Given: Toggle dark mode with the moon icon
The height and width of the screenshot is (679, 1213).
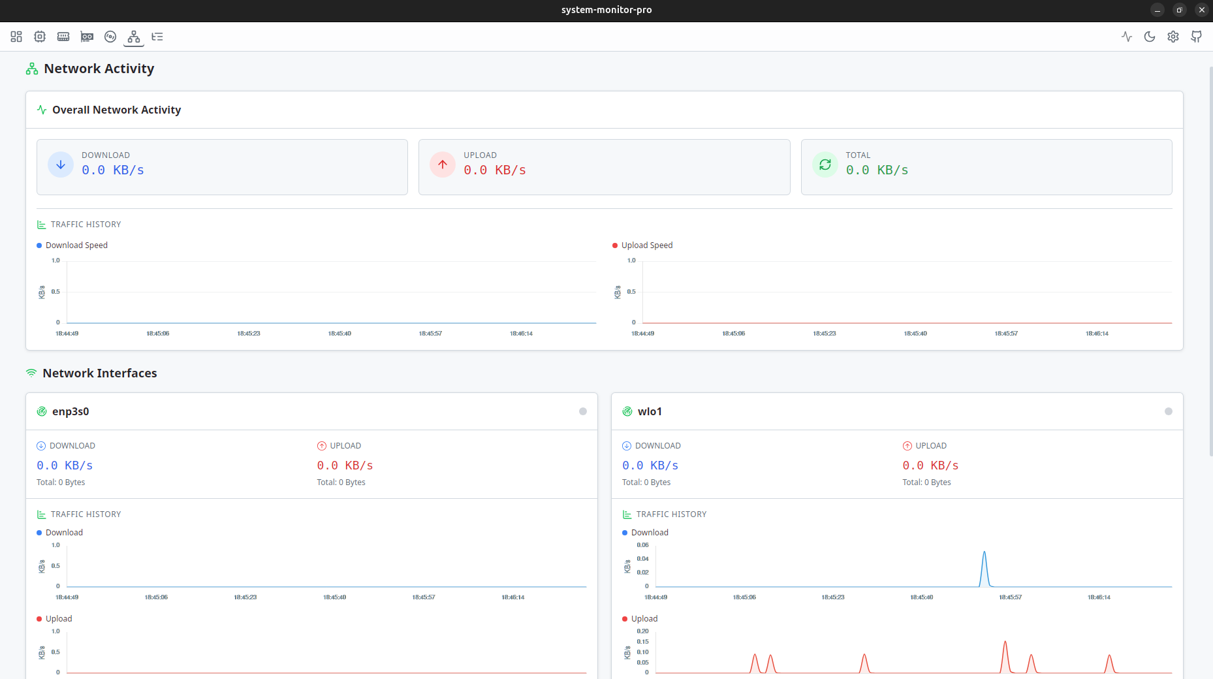Looking at the screenshot, I should (1150, 37).
